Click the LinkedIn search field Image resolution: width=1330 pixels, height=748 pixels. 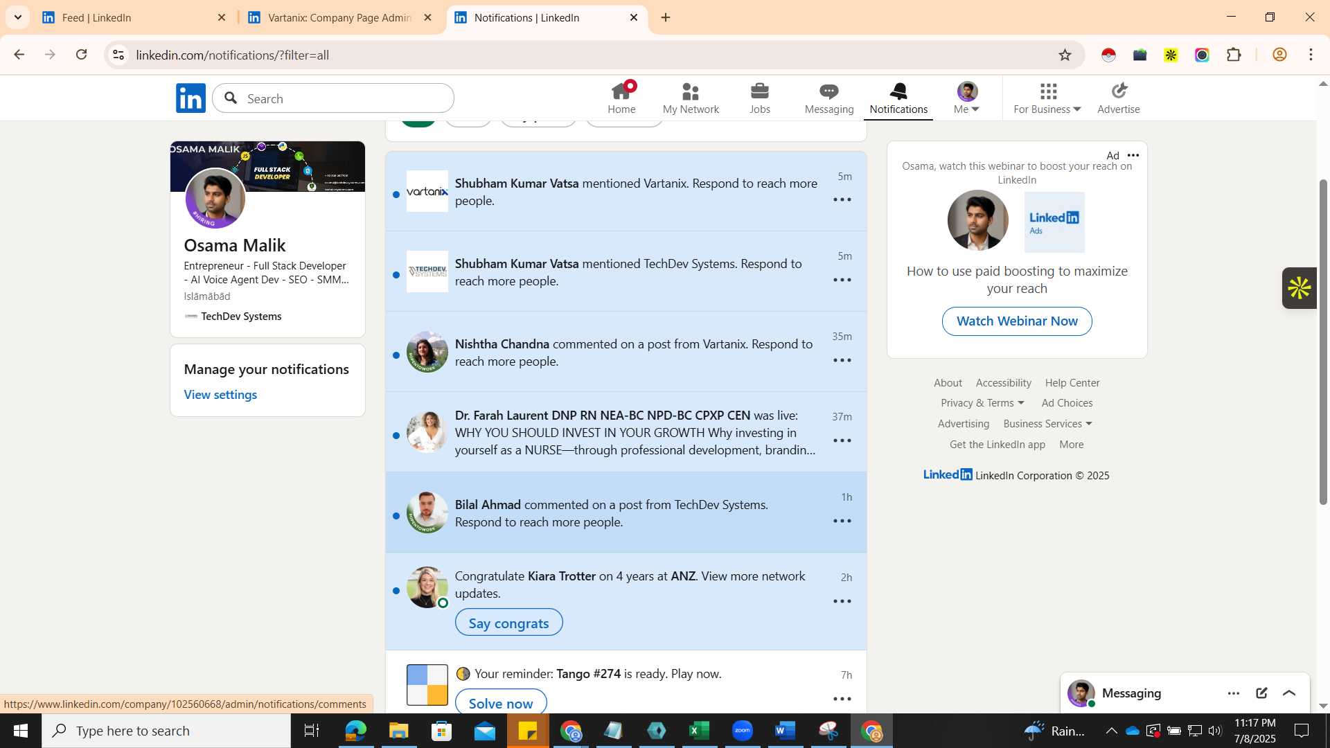[333, 98]
